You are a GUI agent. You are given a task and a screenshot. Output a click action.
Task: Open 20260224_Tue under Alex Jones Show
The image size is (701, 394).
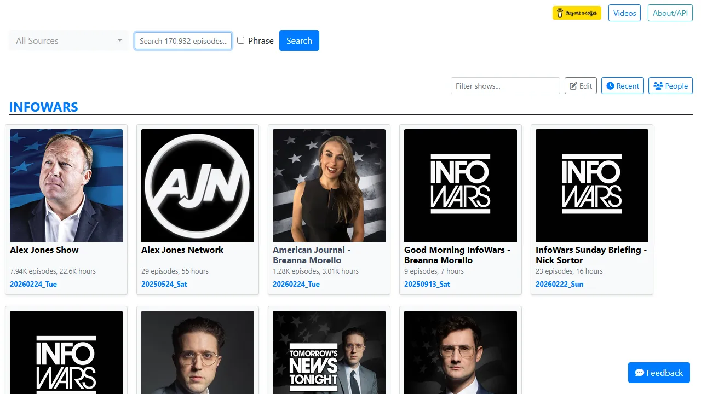tap(32, 284)
